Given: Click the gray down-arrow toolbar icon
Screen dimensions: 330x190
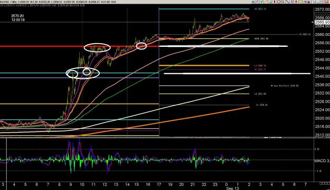Looking at the screenshot, I should point(283,2).
